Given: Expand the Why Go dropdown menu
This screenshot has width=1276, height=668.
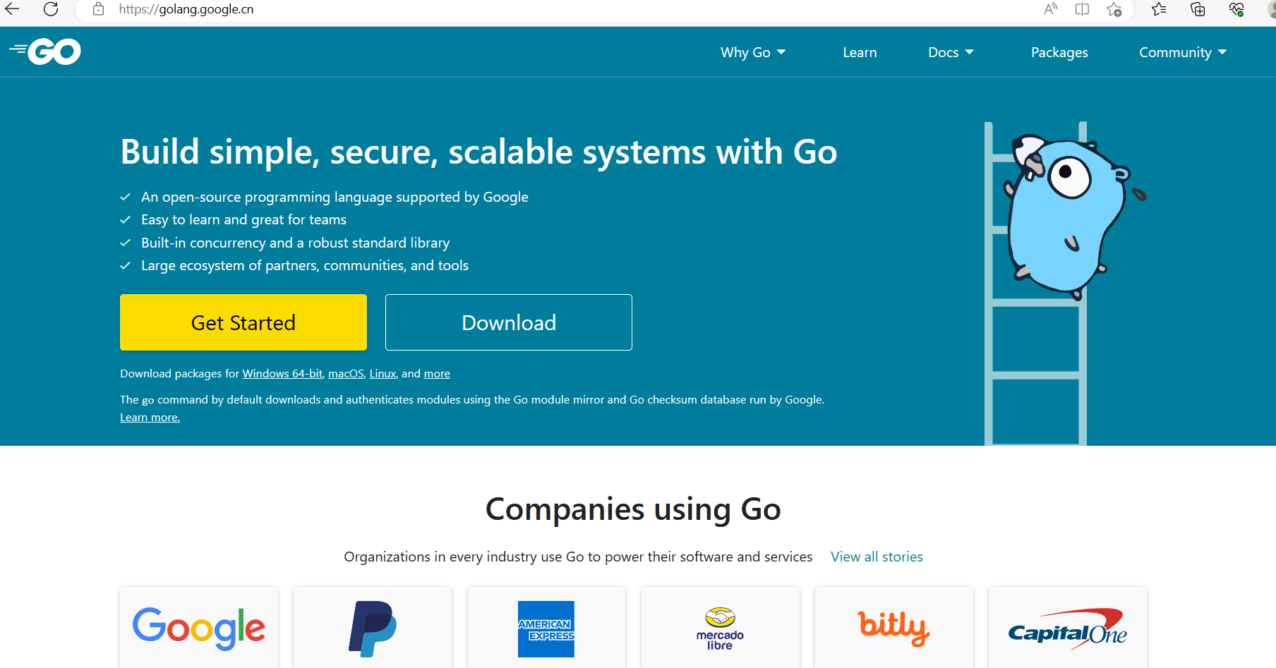Looking at the screenshot, I should [753, 52].
